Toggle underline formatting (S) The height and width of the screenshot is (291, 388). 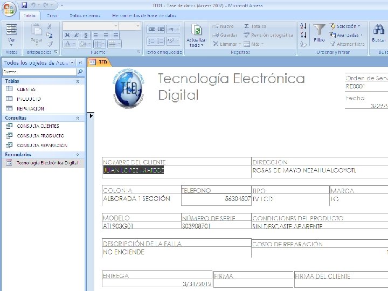click(86, 35)
